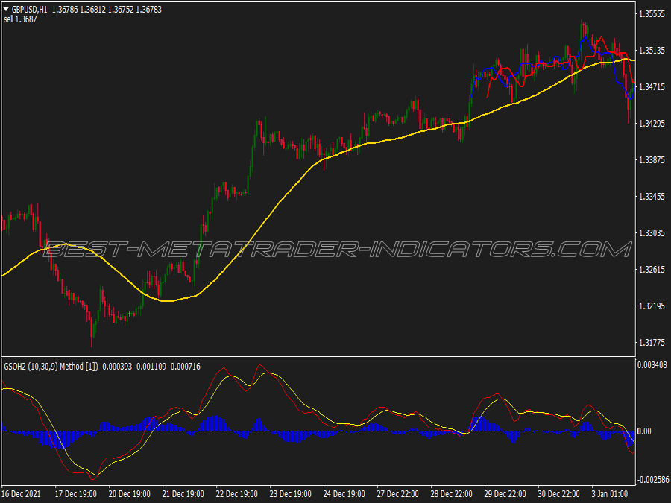Click GSOH2 values -0.000393 -0.001109 -0.000716
671x503 pixels.
150,367
